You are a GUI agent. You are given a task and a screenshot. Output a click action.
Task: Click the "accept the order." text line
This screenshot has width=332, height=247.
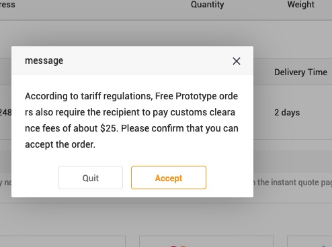(60, 144)
